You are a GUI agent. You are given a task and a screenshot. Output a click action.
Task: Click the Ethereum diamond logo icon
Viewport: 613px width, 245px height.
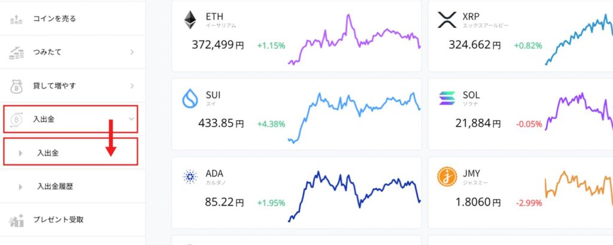click(191, 20)
